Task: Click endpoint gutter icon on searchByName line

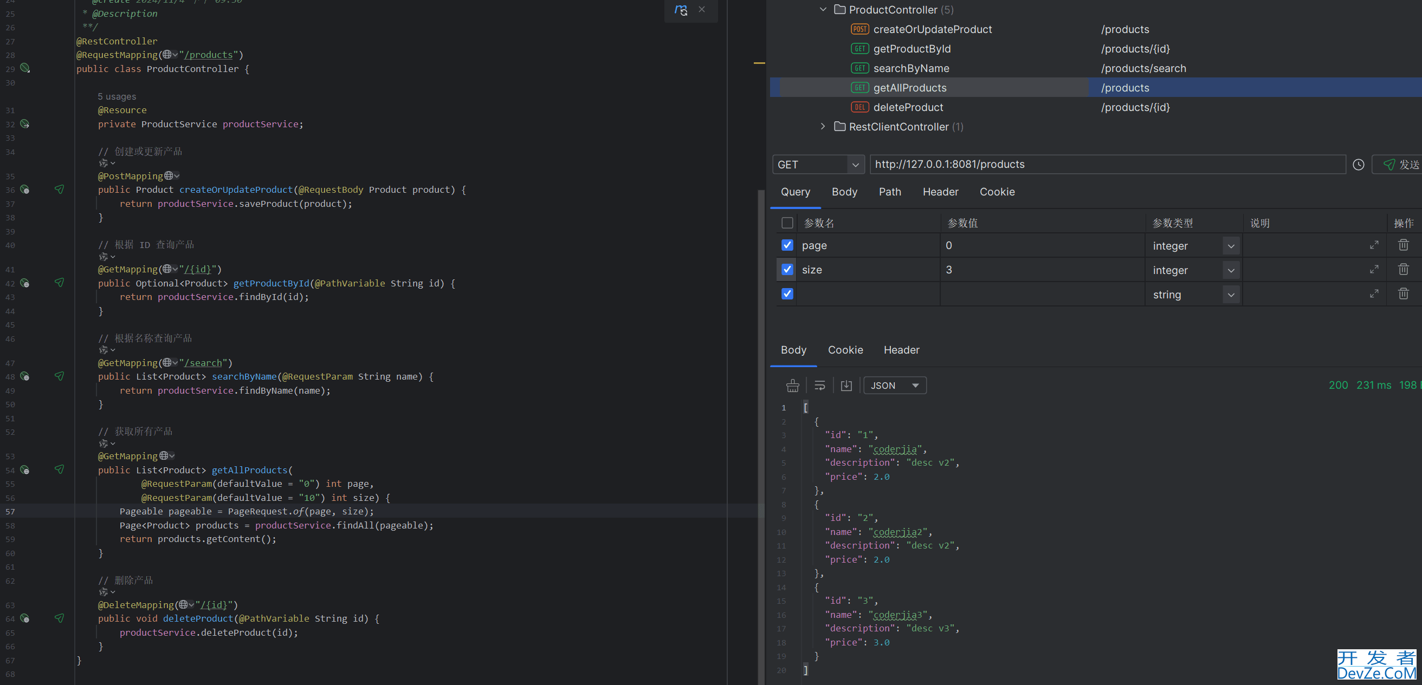Action: pos(25,376)
